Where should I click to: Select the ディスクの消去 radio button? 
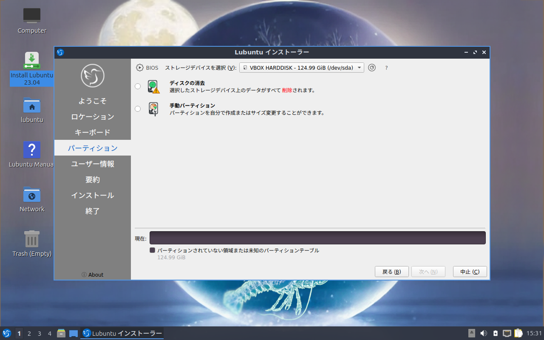(138, 86)
